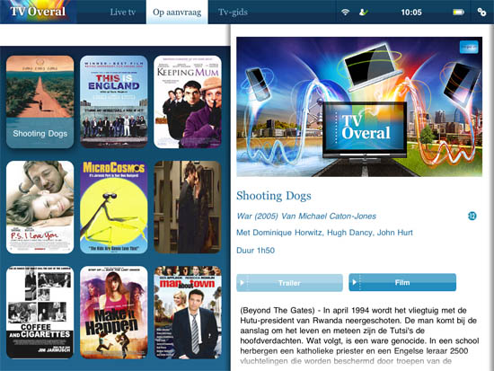Start the Shooting Dogs film
This screenshot has height=371, width=494.
tap(402, 282)
